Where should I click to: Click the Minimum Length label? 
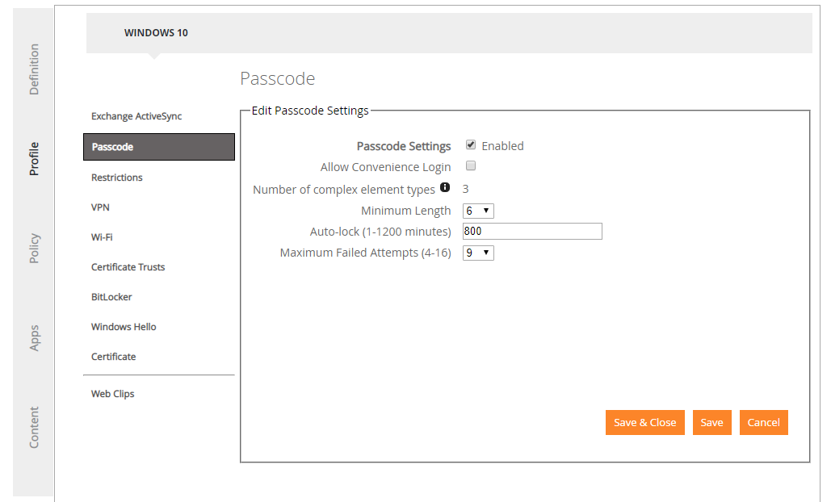tap(406, 211)
